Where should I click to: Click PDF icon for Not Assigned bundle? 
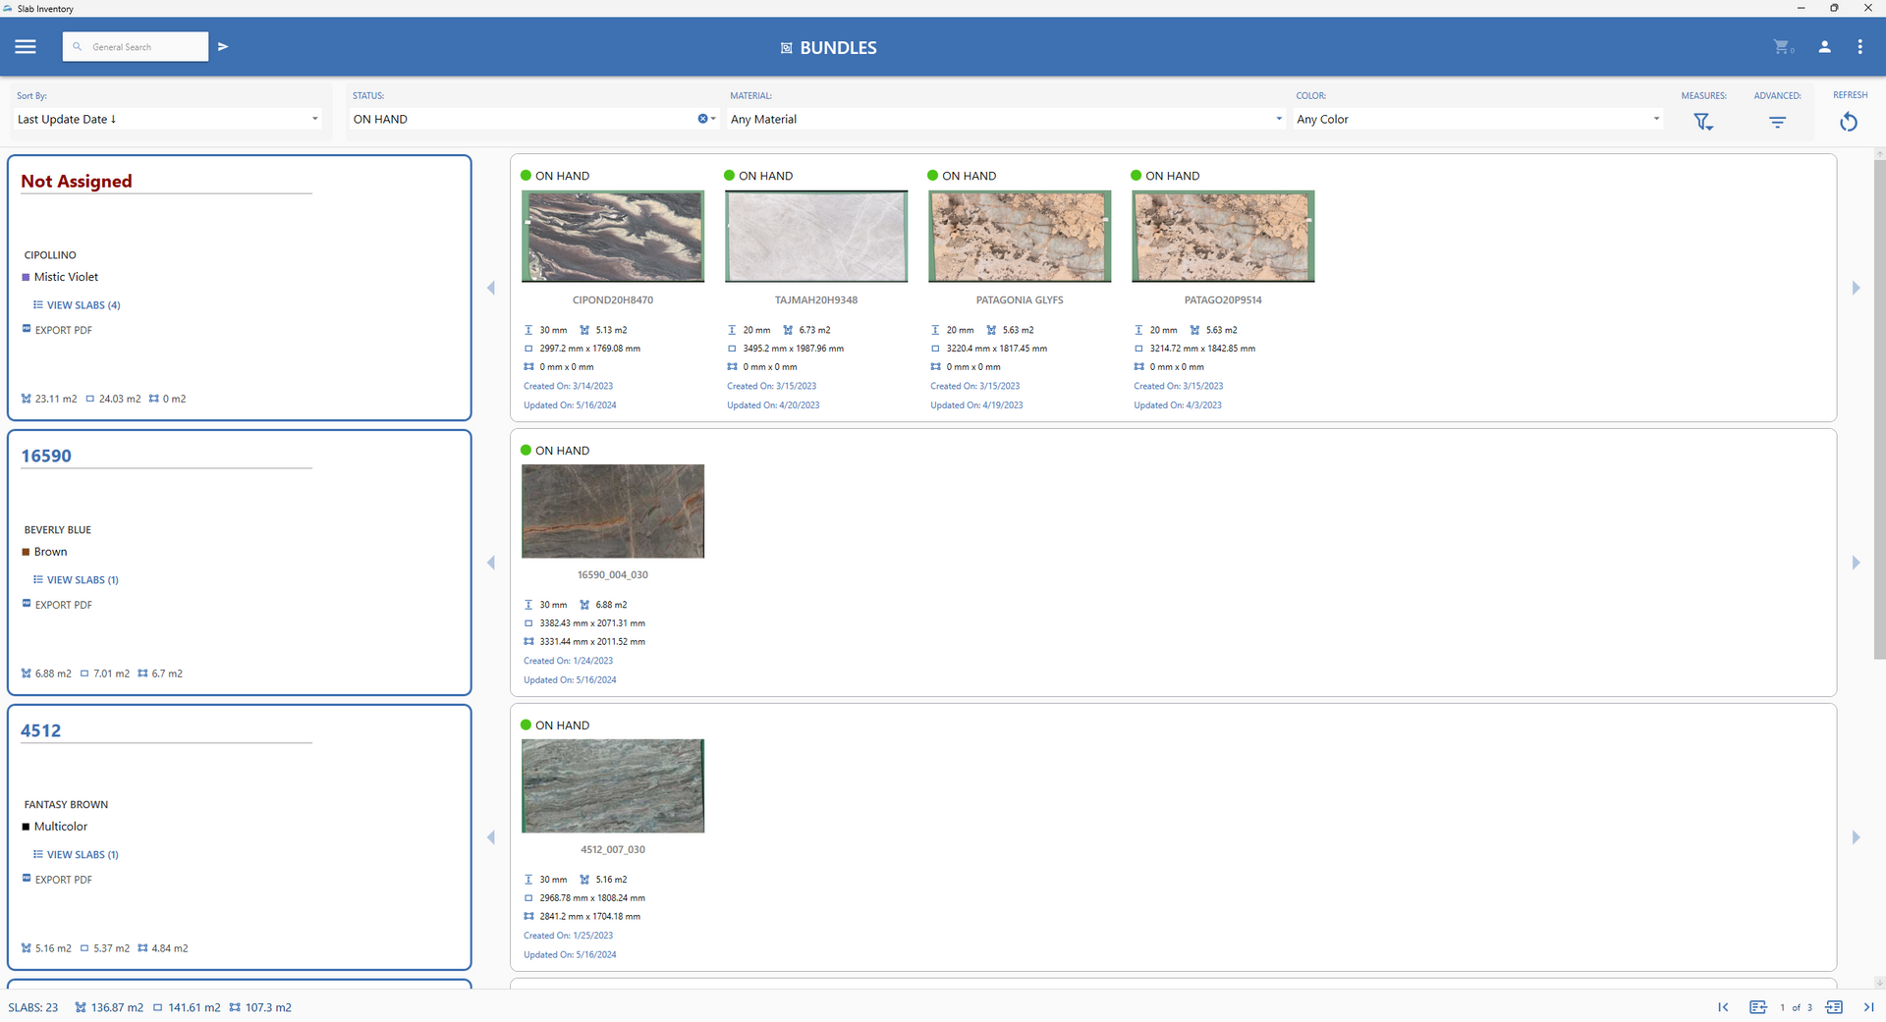(x=27, y=329)
